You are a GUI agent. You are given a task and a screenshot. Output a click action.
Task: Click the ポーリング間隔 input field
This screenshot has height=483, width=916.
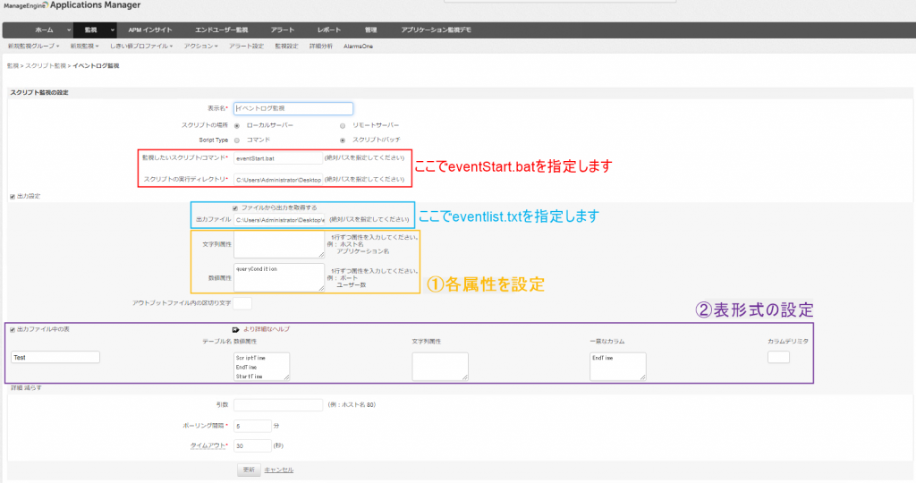click(x=252, y=426)
